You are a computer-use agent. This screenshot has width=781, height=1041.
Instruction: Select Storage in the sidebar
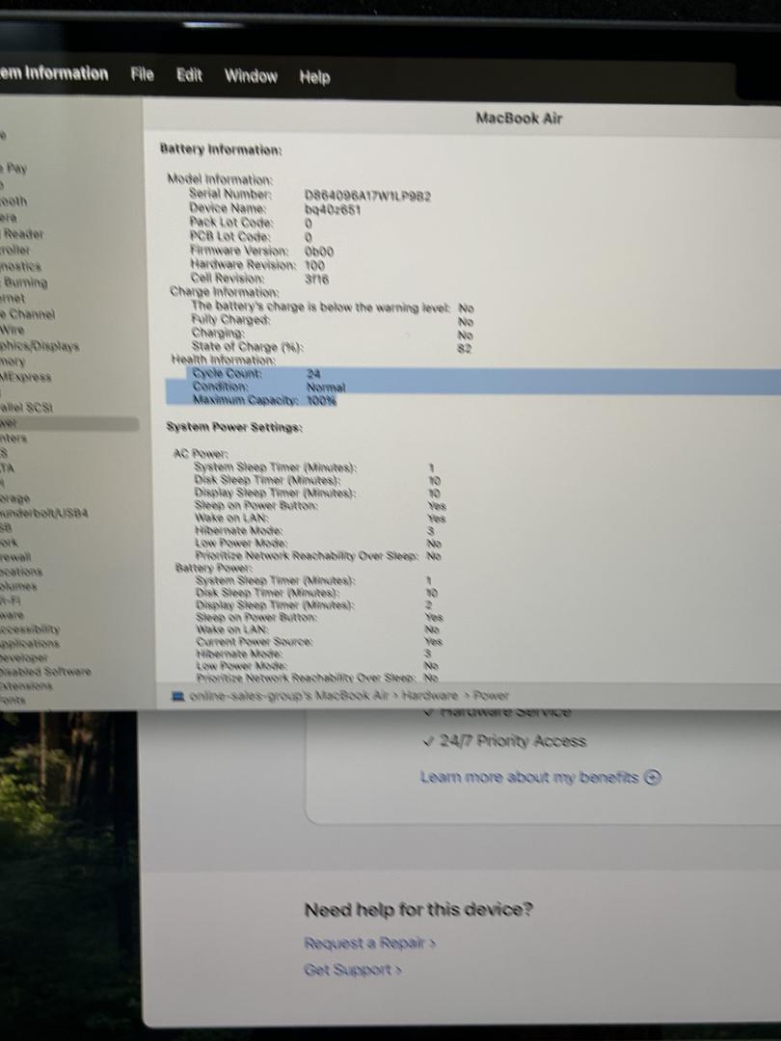(x=15, y=497)
